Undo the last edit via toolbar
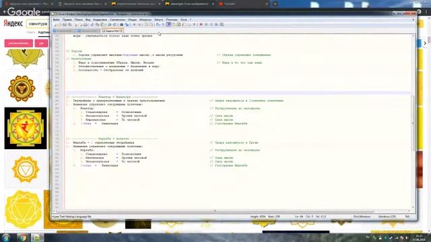431x242 pixels. coord(110,25)
